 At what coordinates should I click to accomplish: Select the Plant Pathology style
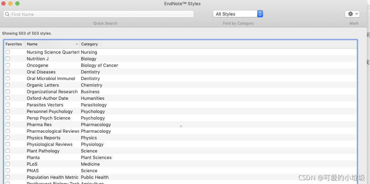pyautogui.click(x=43, y=151)
